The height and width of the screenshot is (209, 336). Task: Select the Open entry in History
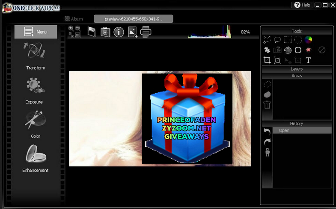coord(302,130)
